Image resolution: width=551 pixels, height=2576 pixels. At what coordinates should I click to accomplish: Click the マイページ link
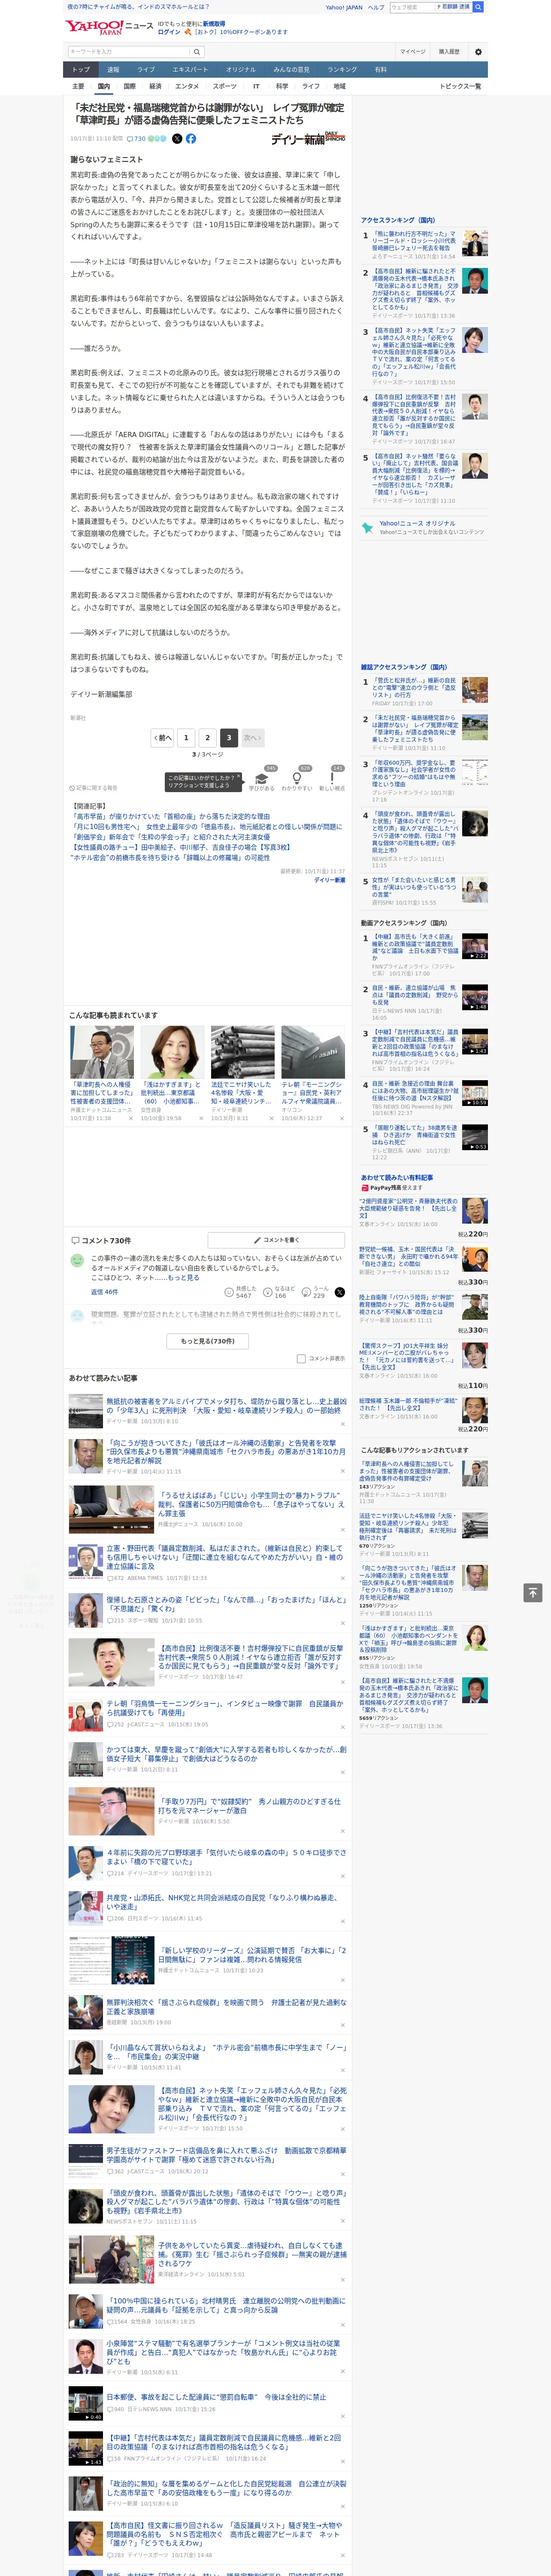pos(413,51)
